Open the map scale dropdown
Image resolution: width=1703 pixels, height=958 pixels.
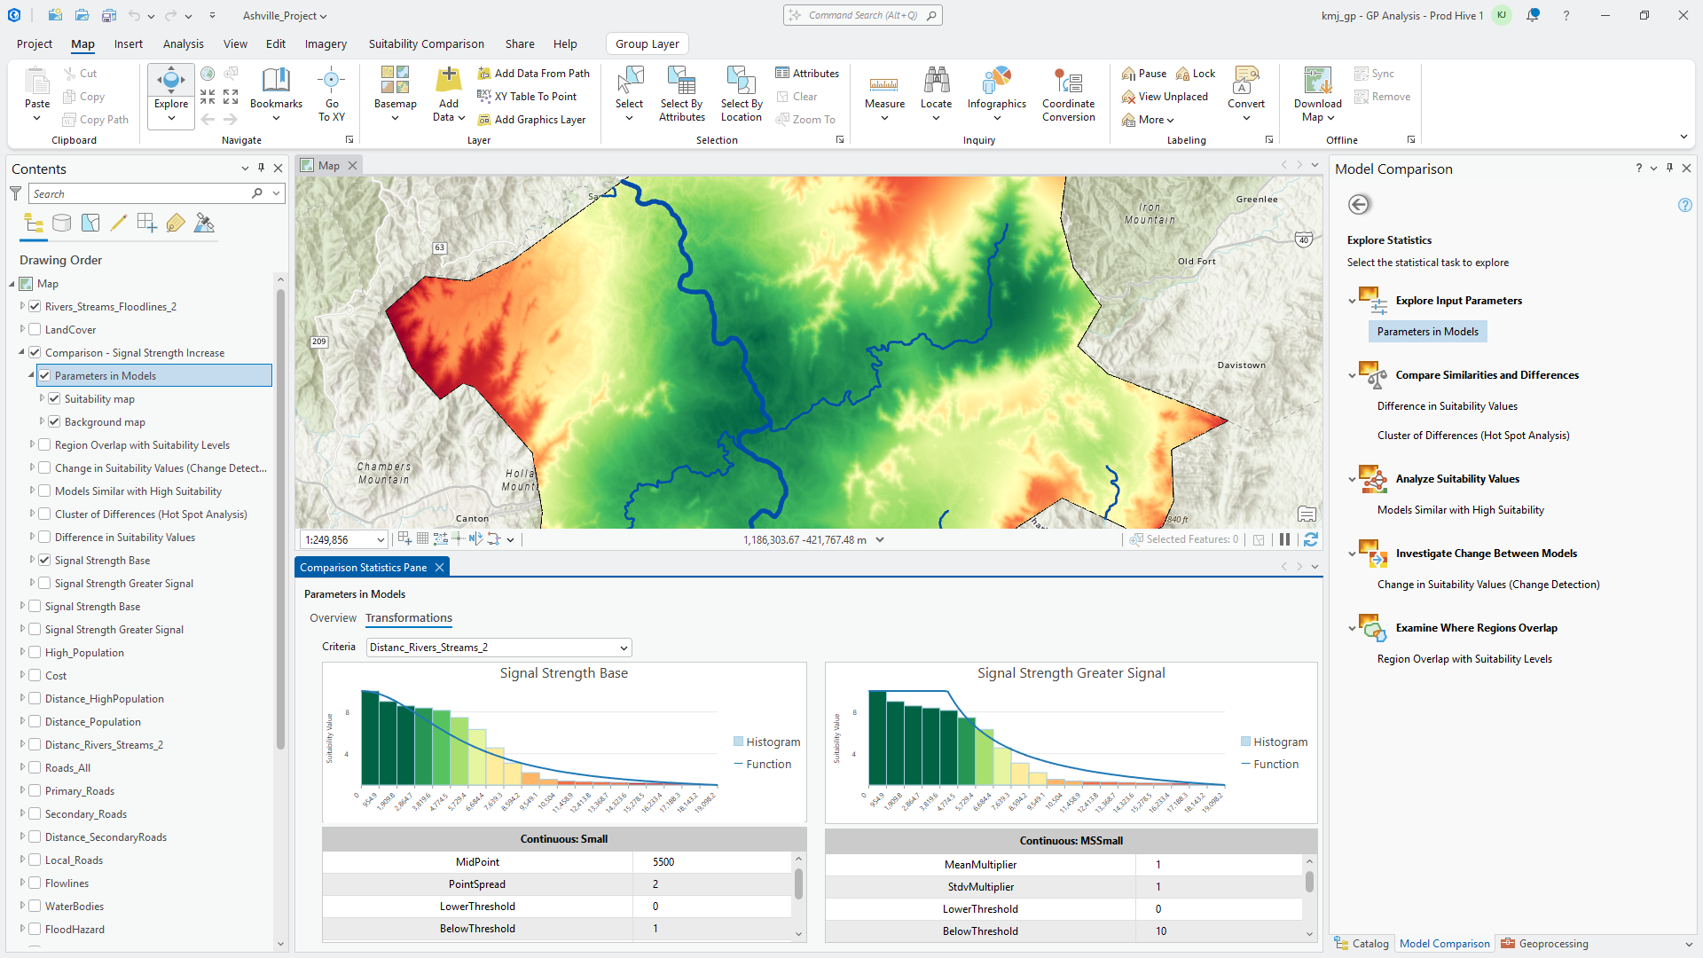pyautogui.click(x=381, y=539)
